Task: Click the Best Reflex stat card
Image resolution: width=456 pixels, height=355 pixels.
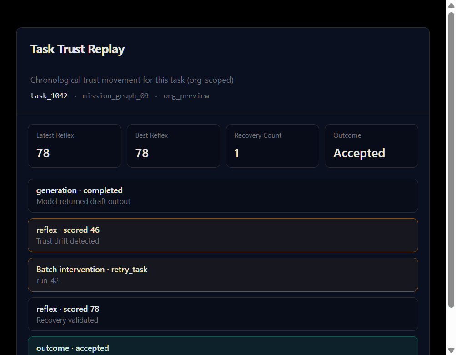Action: [x=173, y=145]
